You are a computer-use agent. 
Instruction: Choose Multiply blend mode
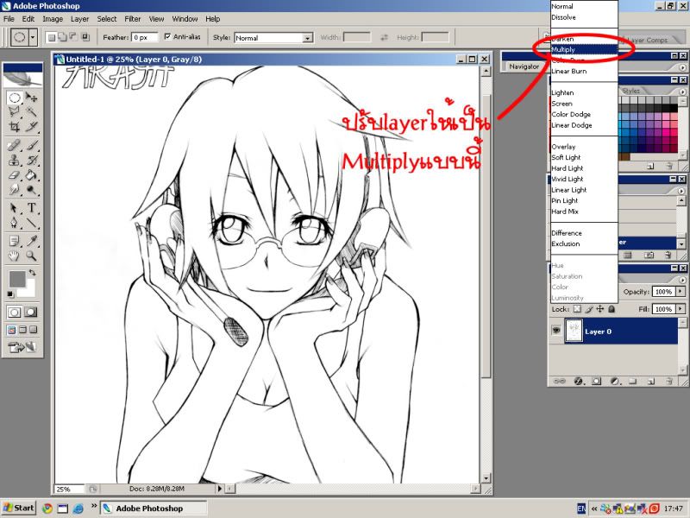[x=584, y=50]
